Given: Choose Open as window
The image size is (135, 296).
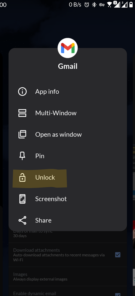Looking at the screenshot, I should 67,135.
